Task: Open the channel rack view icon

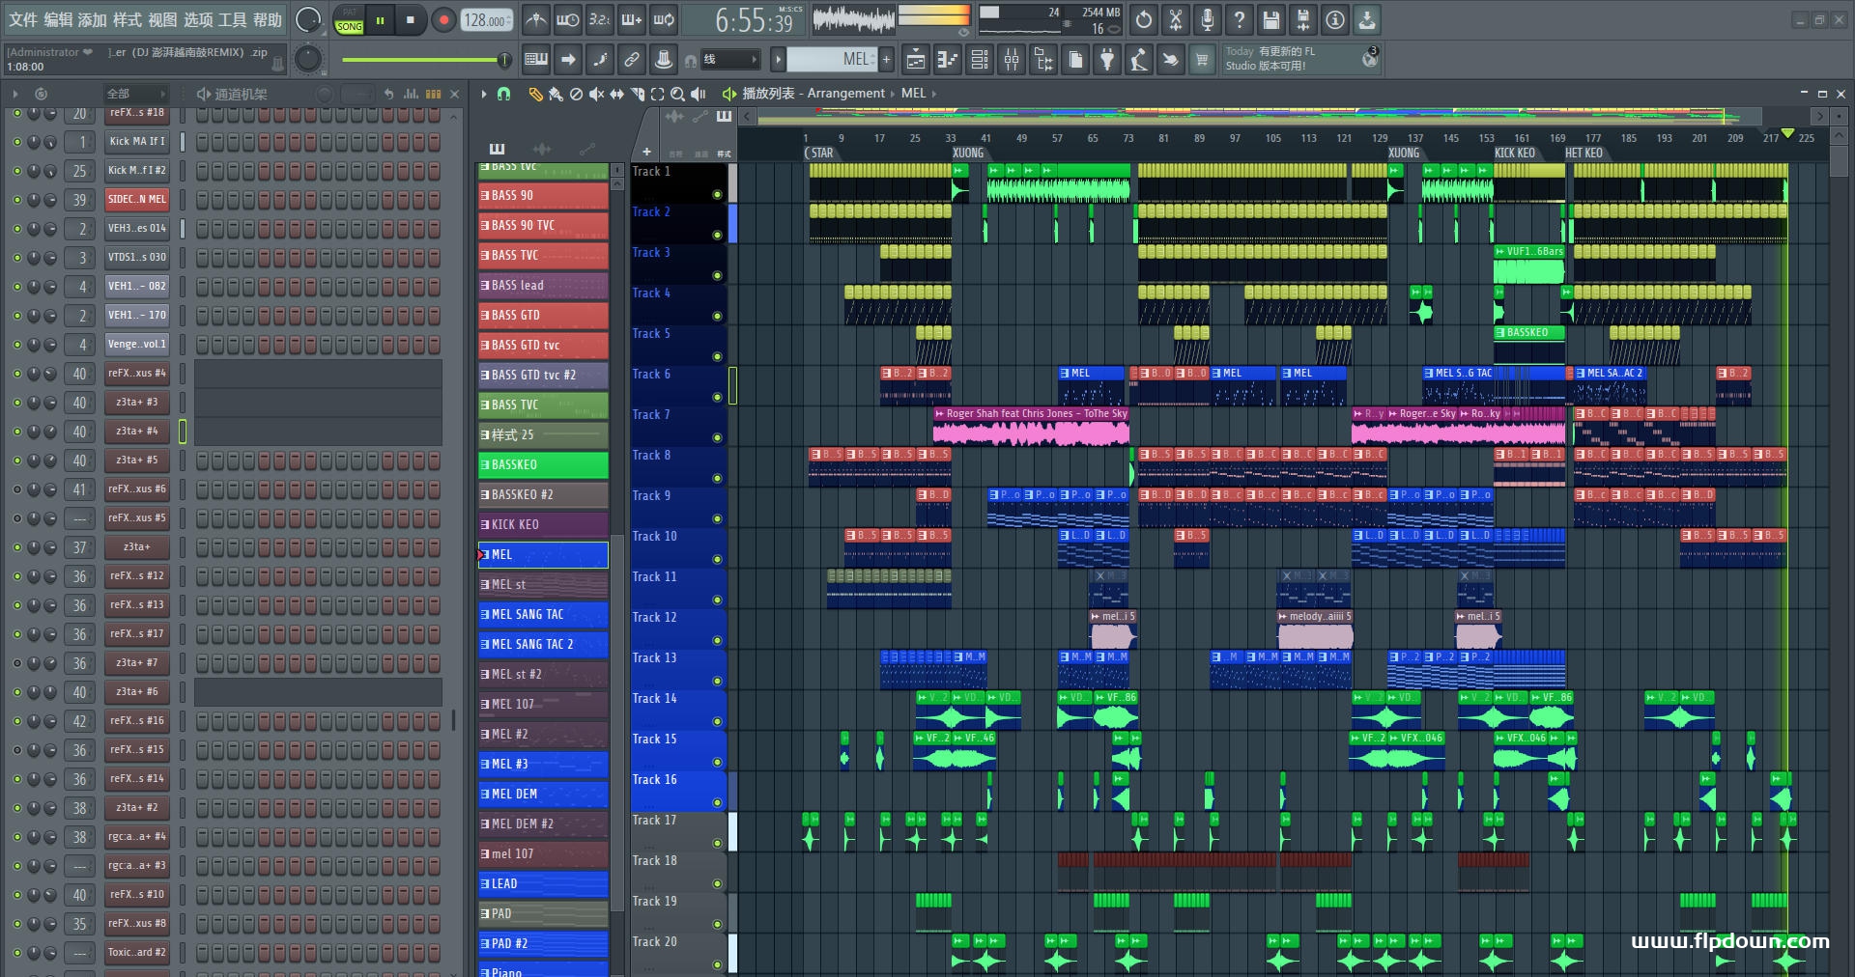Action: (980, 60)
